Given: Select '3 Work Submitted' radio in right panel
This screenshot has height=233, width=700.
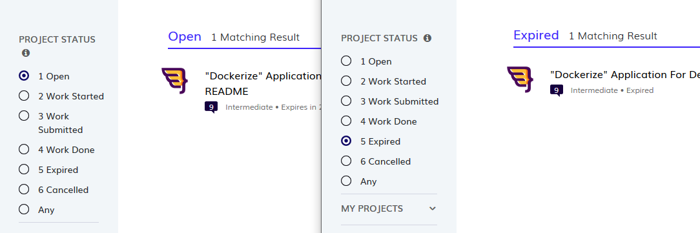Looking at the screenshot, I should pos(346,101).
